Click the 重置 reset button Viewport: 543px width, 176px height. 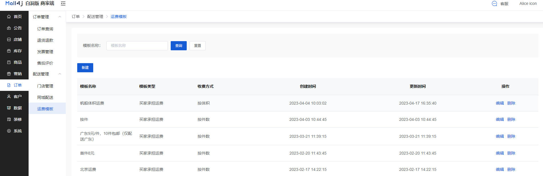(x=198, y=46)
